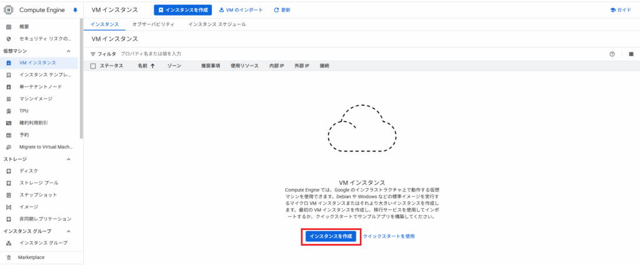Switch to the インスタンス tab
Screen dimensions: 640x265
click(x=104, y=24)
